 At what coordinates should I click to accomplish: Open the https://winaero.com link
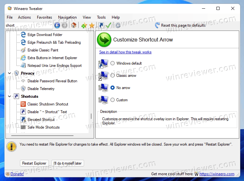click(x=217, y=174)
